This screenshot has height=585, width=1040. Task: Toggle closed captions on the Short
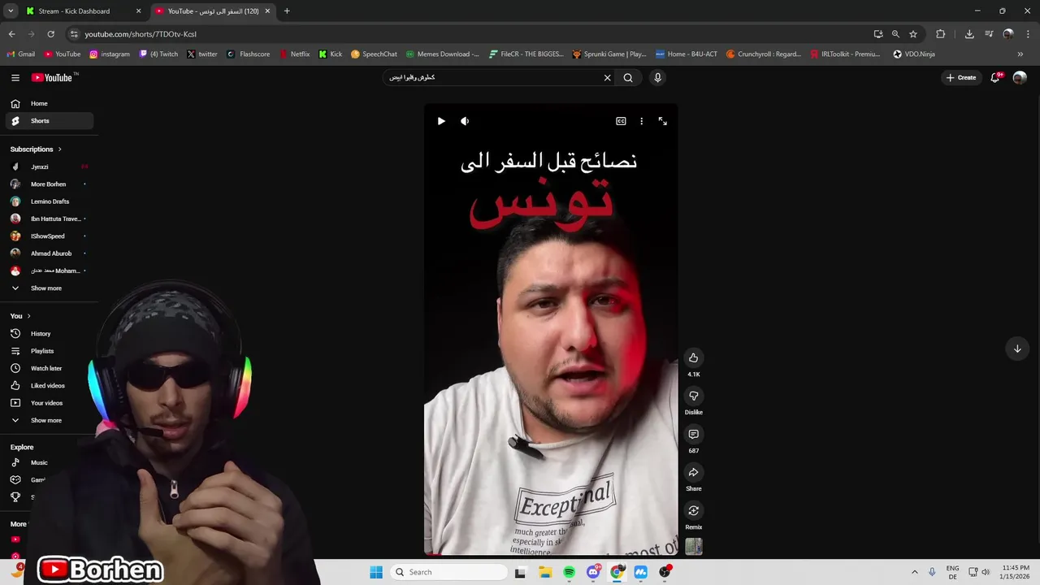(621, 121)
